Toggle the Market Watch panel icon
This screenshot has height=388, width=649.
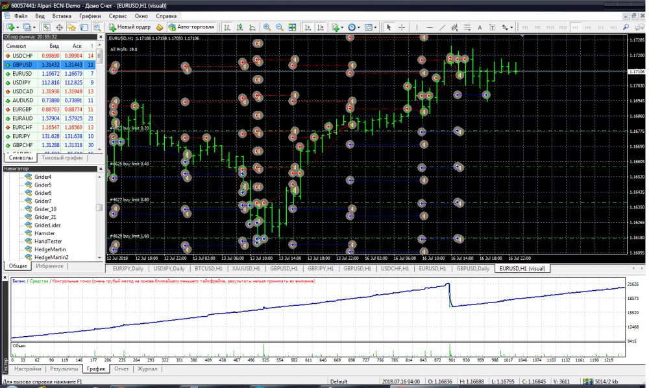(x=47, y=27)
